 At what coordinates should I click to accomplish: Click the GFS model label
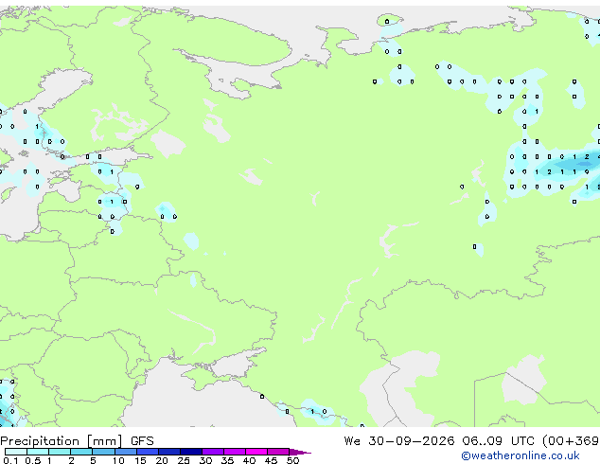click(x=142, y=441)
